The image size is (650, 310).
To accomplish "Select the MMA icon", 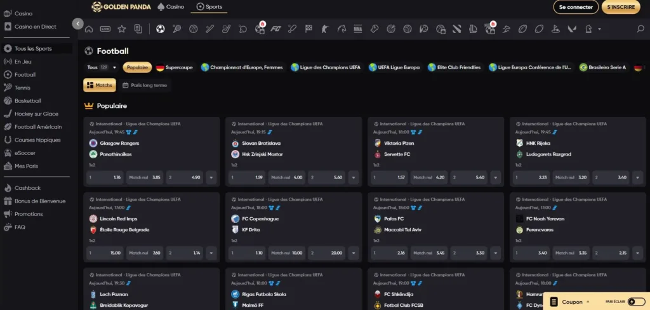I will click(x=358, y=29).
